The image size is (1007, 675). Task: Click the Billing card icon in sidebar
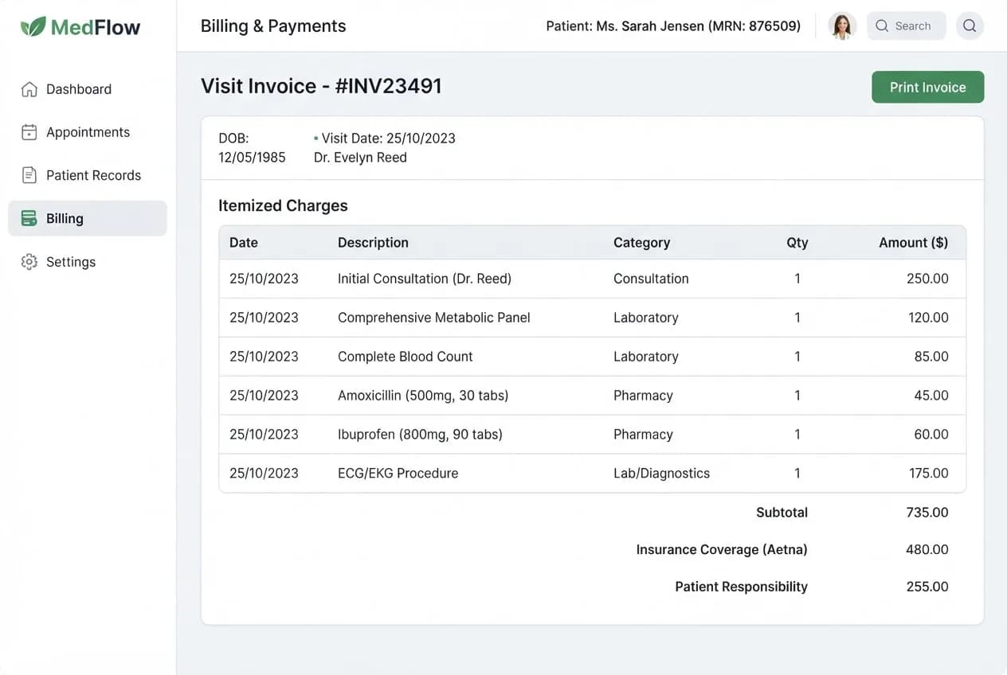click(29, 218)
